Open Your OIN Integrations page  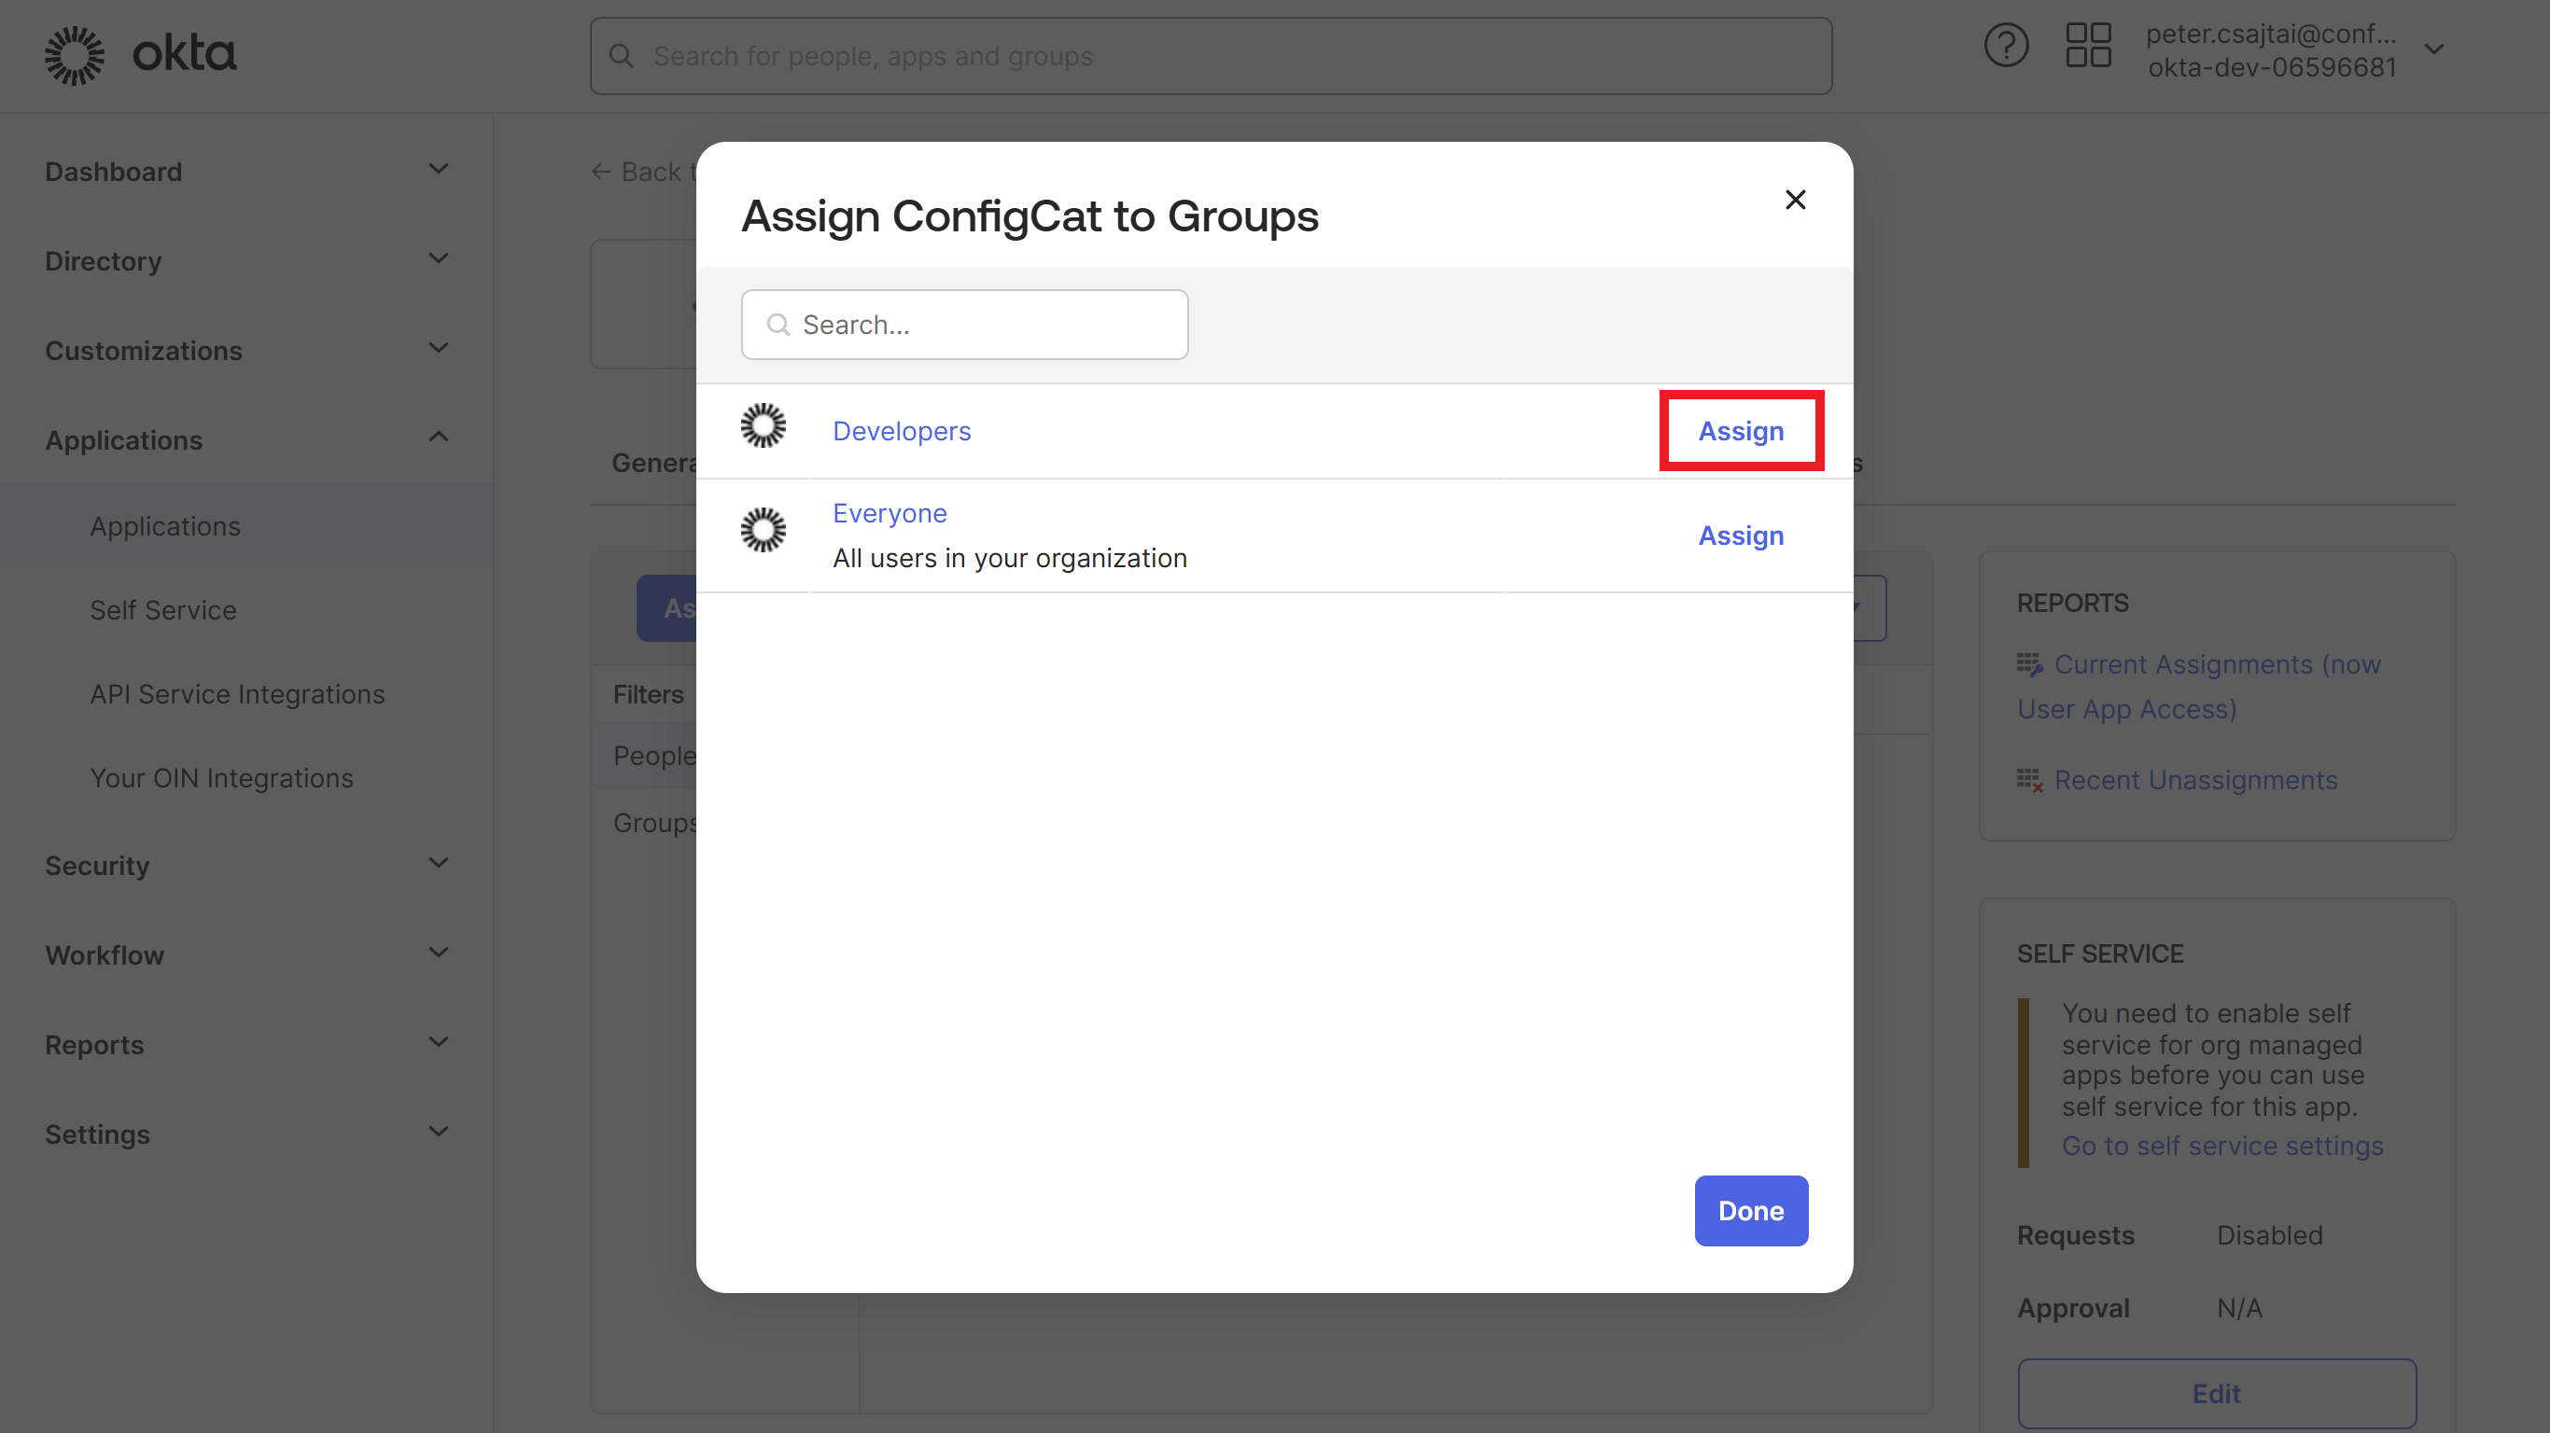pos(221,778)
